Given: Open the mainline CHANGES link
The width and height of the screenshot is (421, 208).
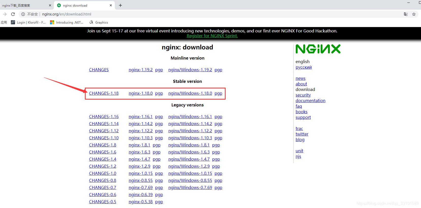Looking at the screenshot, I should coord(99,70).
